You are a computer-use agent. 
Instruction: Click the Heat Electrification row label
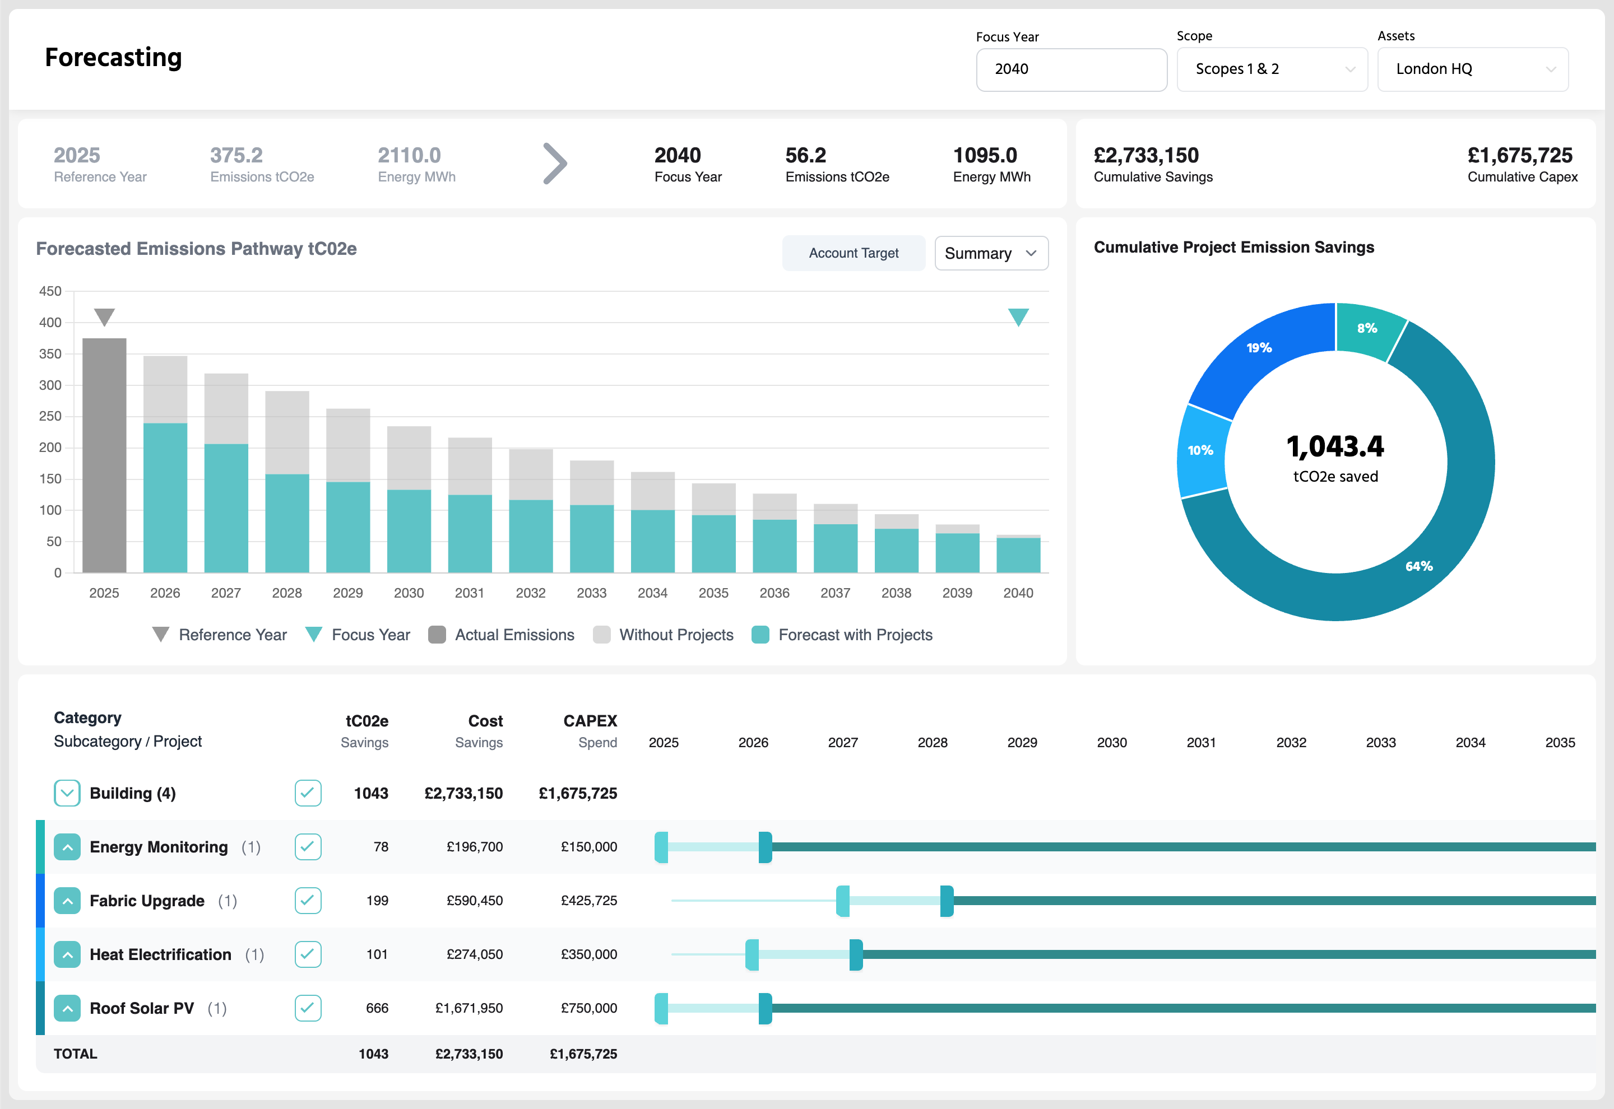(161, 955)
